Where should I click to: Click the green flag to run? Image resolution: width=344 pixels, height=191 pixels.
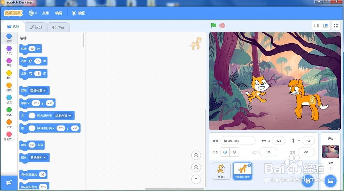213,26
